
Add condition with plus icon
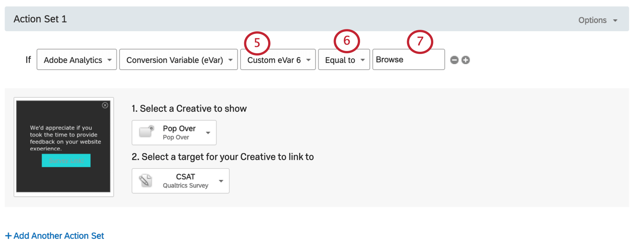[x=465, y=60]
